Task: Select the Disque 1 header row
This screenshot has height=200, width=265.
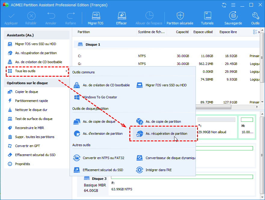Action: (x=166, y=45)
